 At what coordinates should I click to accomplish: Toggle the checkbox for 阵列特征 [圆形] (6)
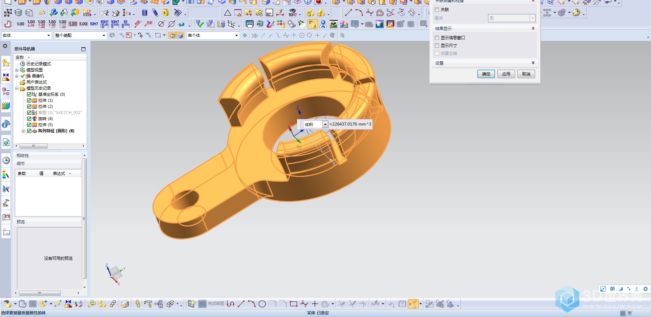pos(29,131)
